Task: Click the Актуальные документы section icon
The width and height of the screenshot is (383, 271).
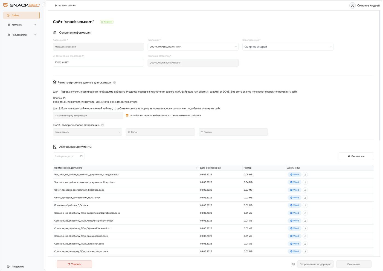Action: (55, 147)
